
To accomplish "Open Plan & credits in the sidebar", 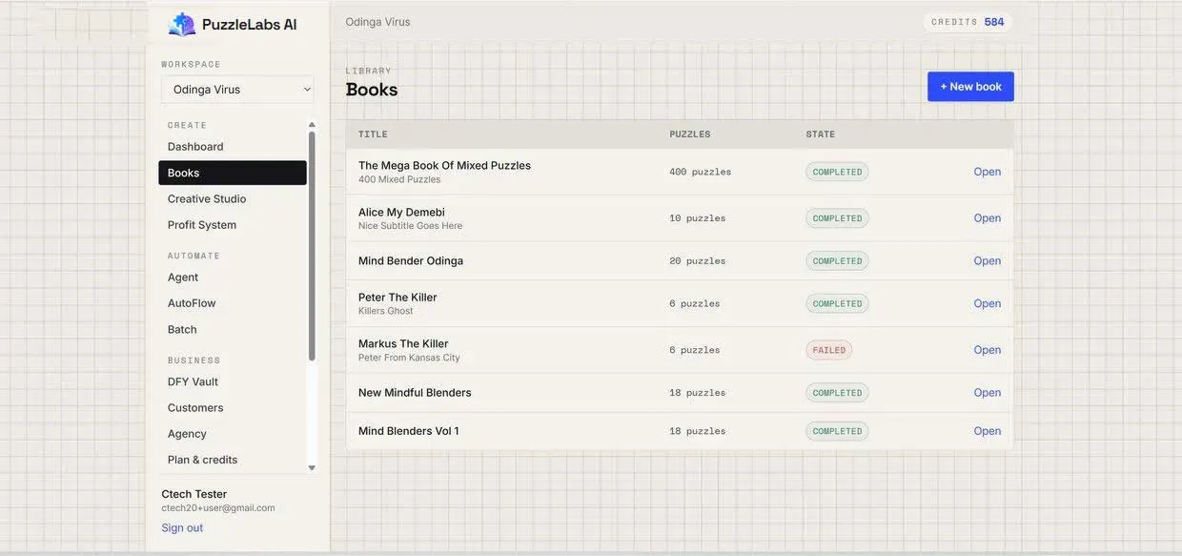I will coord(202,460).
